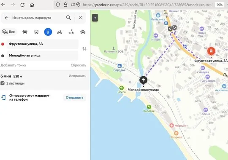The image size is (228, 160).
Task: Click the bus stop icon on the orange road
Action: pyautogui.click(x=185, y=47)
